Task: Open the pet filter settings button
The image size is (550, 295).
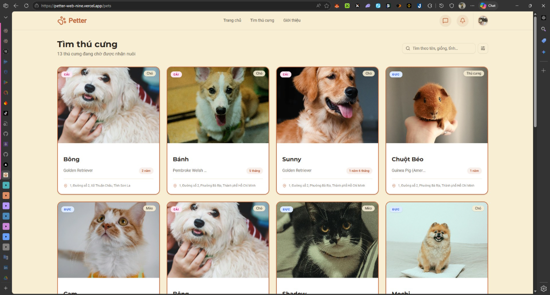Action: [x=483, y=48]
